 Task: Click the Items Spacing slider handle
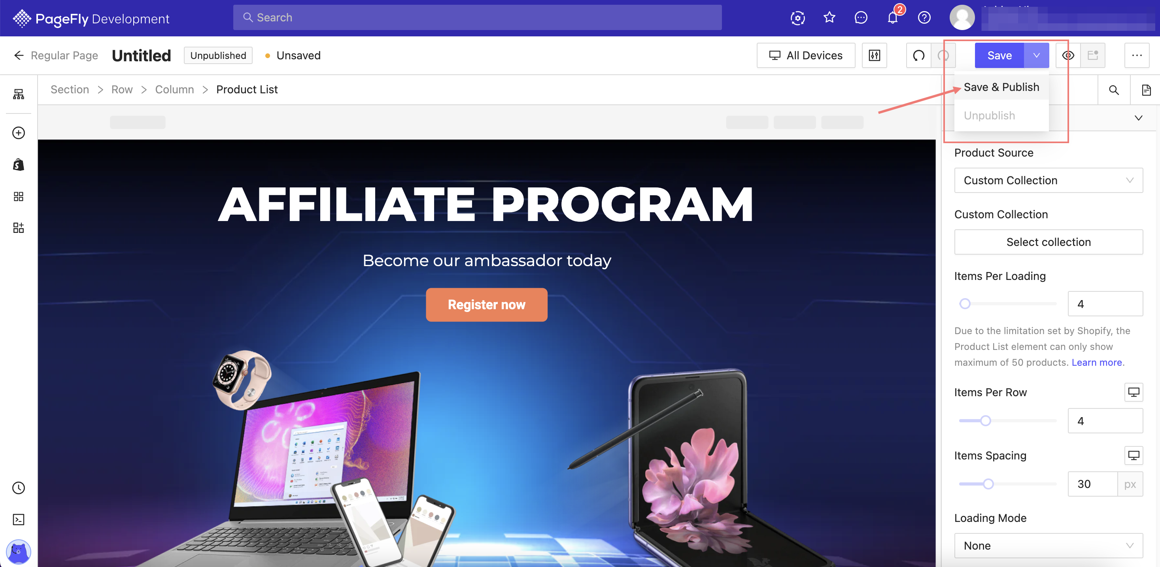(988, 484)
